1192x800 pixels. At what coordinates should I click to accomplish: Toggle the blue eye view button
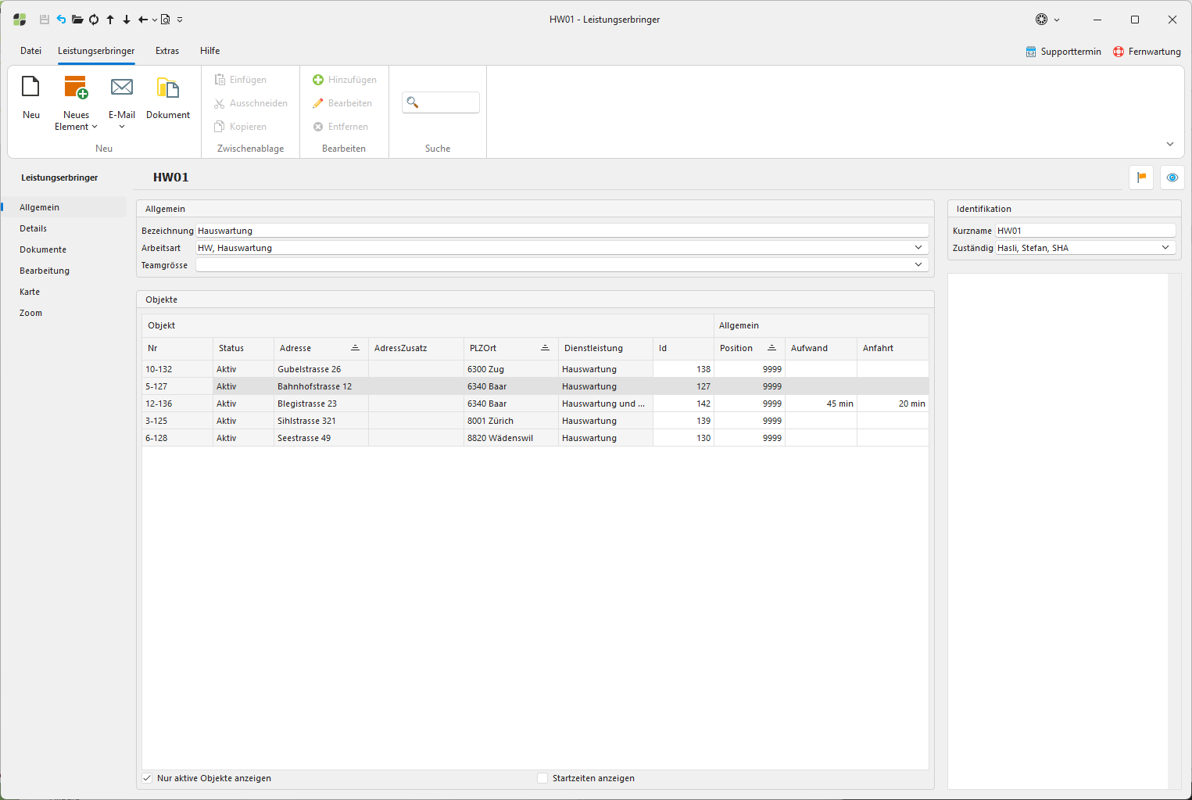pyautogui.click(x=1172, y=178)
